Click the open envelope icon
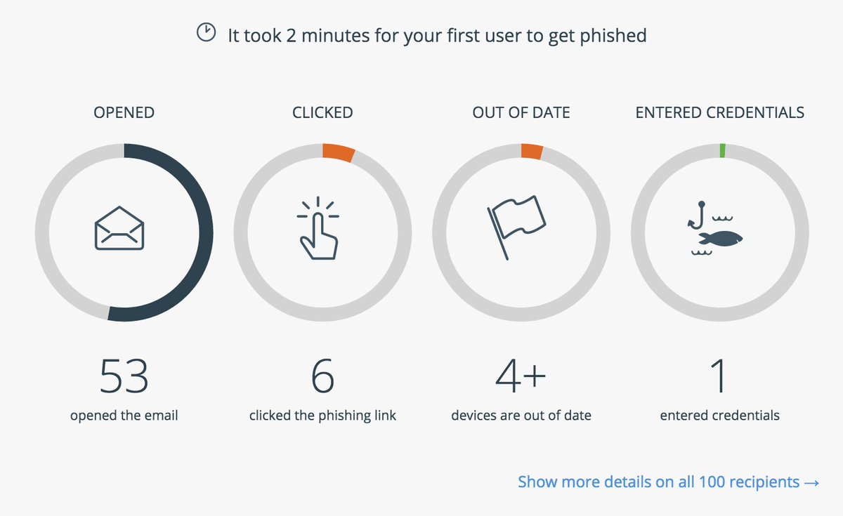 pyautogui.click(x=119, y=227)
